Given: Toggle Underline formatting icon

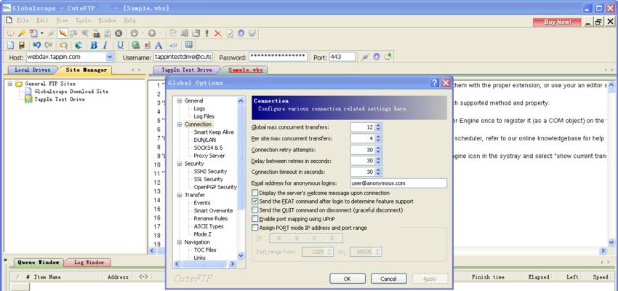Looking at the screenshot, I should [x=120, y=45].
